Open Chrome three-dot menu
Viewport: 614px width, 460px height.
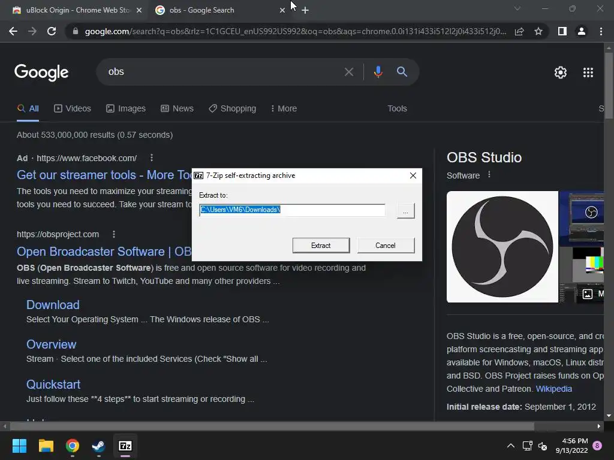pyautogui.click(x=601, y=31)
